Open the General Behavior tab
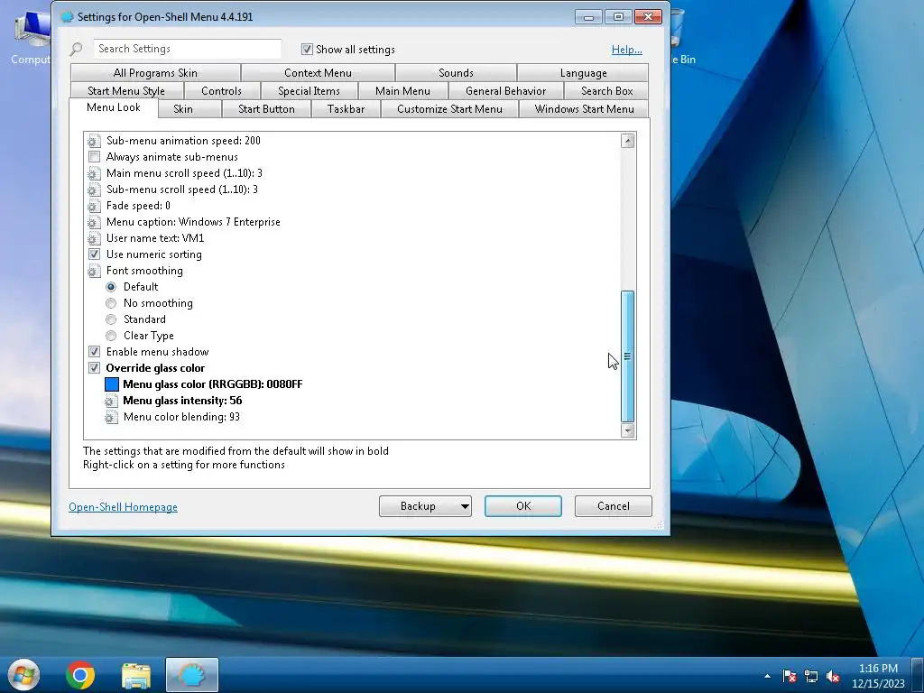Viewport: 924px width, 693px height. coord(505,91)
